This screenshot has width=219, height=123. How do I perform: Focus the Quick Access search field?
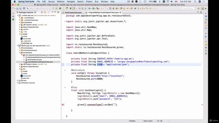pyautogui.click(x=188, y=8)
